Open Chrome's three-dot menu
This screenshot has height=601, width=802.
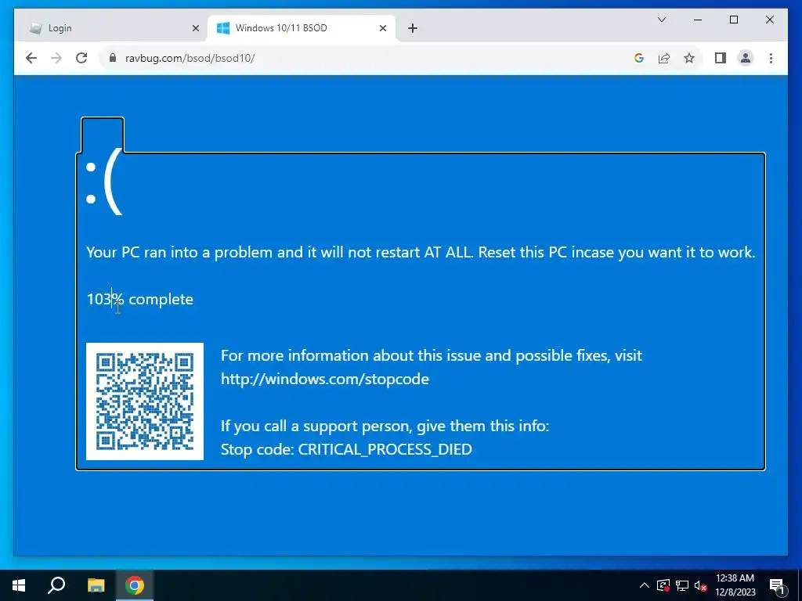tap(771, 58)
